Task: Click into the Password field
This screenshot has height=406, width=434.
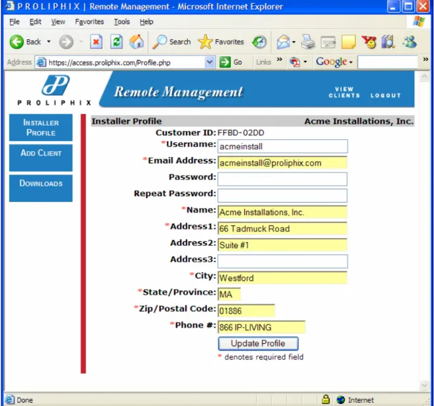Action: tap(283, 179)
